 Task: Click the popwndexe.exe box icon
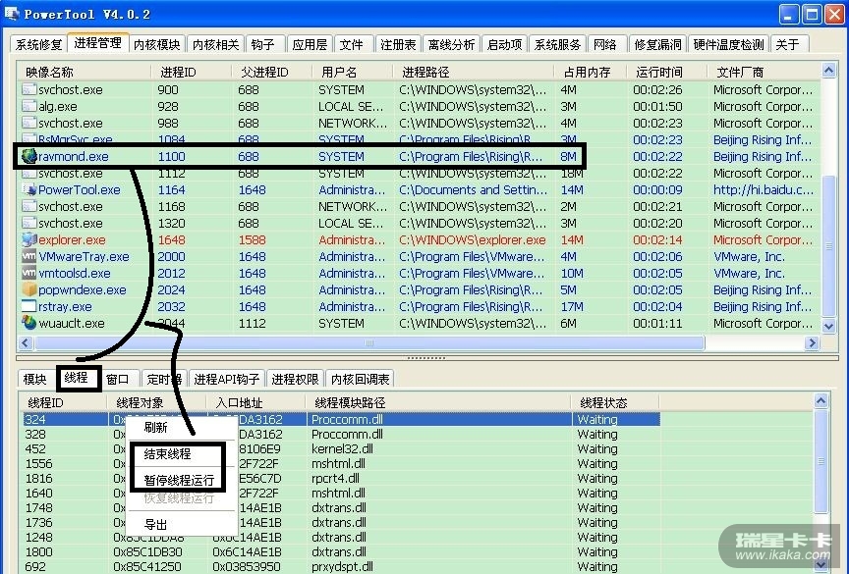coord(29,289)
